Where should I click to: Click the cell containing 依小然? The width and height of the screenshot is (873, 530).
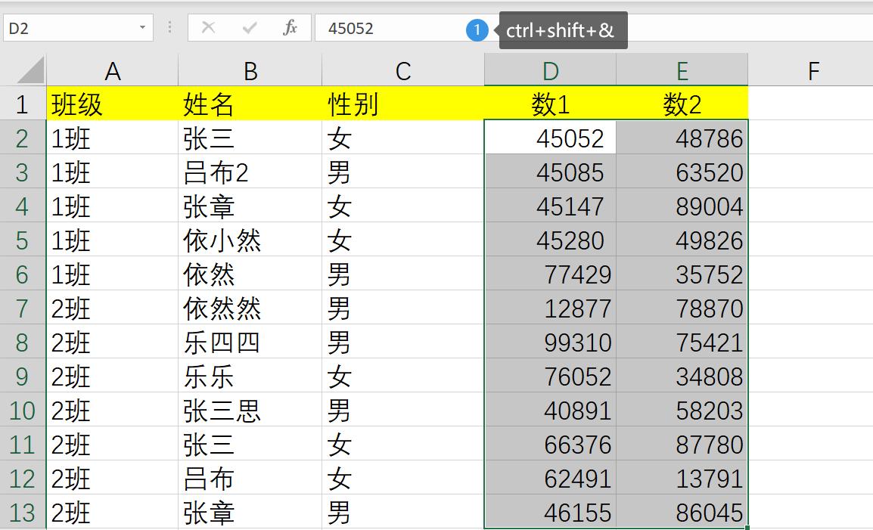tap(242, 240)
